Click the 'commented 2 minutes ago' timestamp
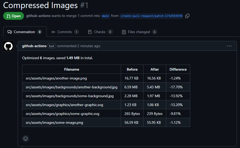Screen dimensions: 240x148 (79, 46)
